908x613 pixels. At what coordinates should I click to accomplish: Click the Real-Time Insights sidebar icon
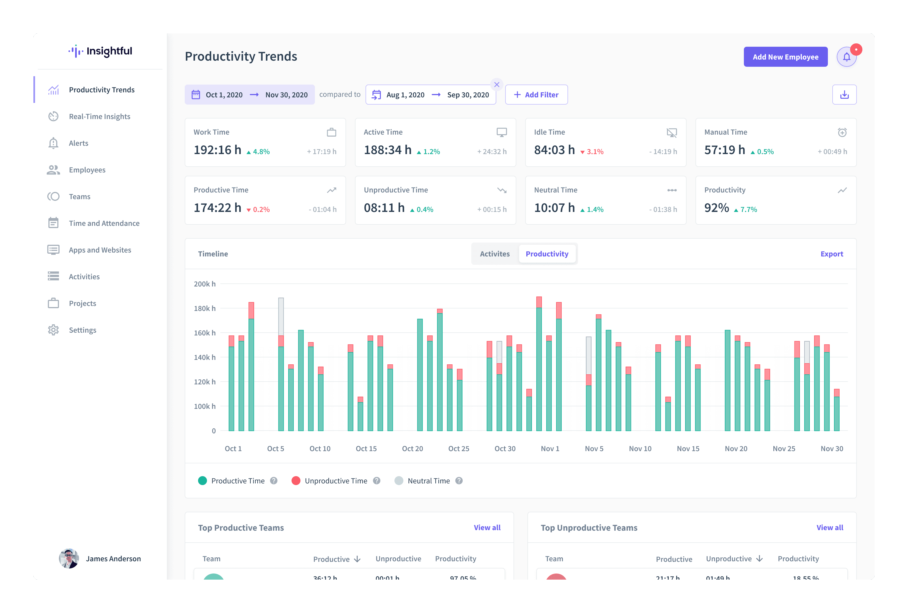[x=53, y=117]
